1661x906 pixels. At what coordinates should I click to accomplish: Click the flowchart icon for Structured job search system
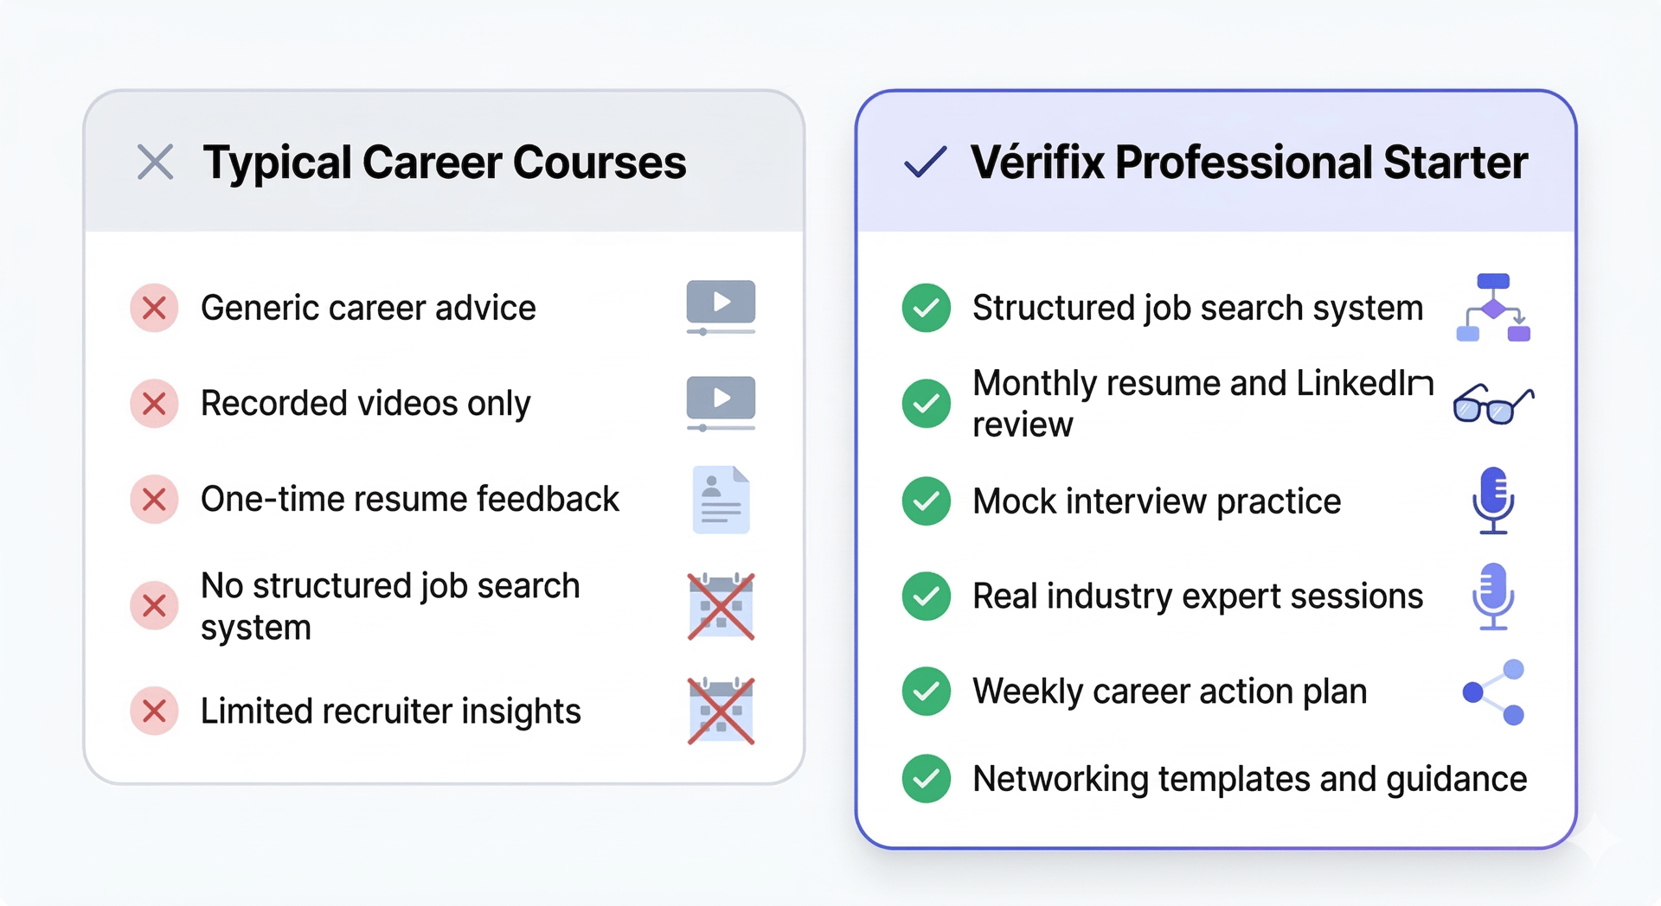[1493, 308]
